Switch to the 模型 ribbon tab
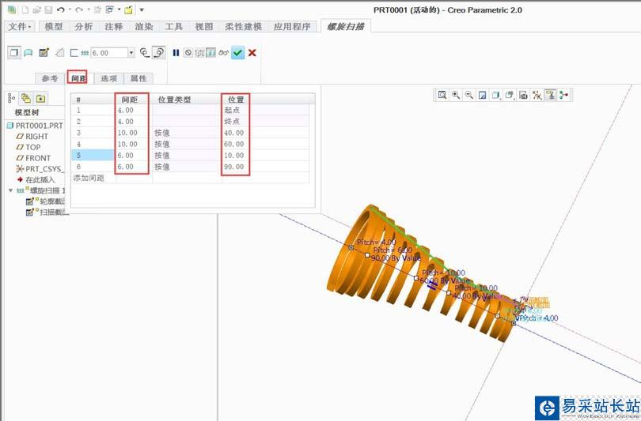Viewport: 641px width, 421px height. click(54, 27)
